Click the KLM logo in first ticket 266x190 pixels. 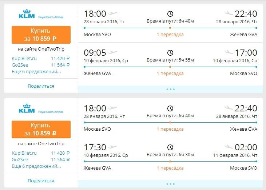(x=41, y=14)
